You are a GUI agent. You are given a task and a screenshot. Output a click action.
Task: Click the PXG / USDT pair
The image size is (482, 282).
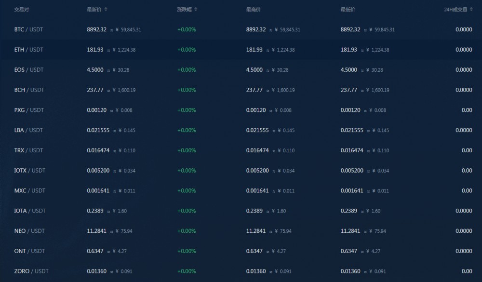click(29, 110)
